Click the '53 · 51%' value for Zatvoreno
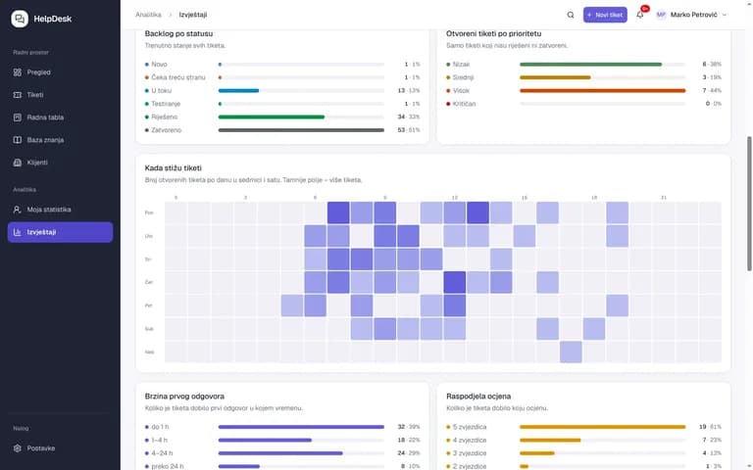This screenshot has width=753, height=470. tap(408, 130)
